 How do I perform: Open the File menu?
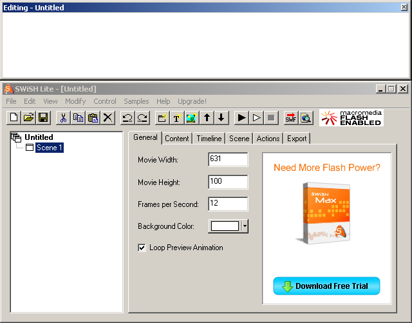click(x=11, y=101)
